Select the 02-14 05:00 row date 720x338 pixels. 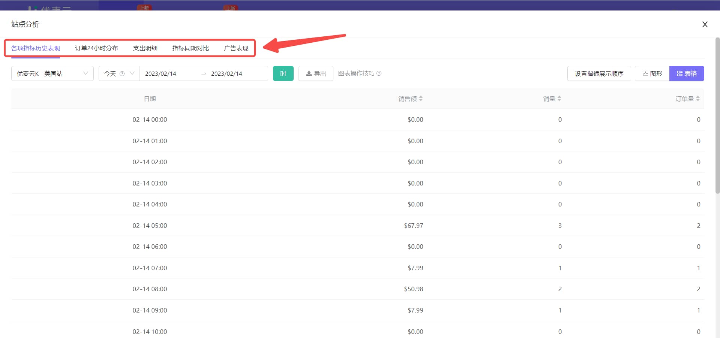coord(150,226)
